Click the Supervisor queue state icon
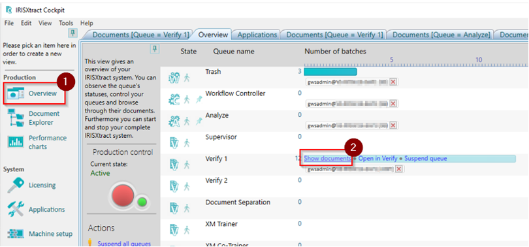The height and width of the screenshot is (247, 529). click(174, 142)
